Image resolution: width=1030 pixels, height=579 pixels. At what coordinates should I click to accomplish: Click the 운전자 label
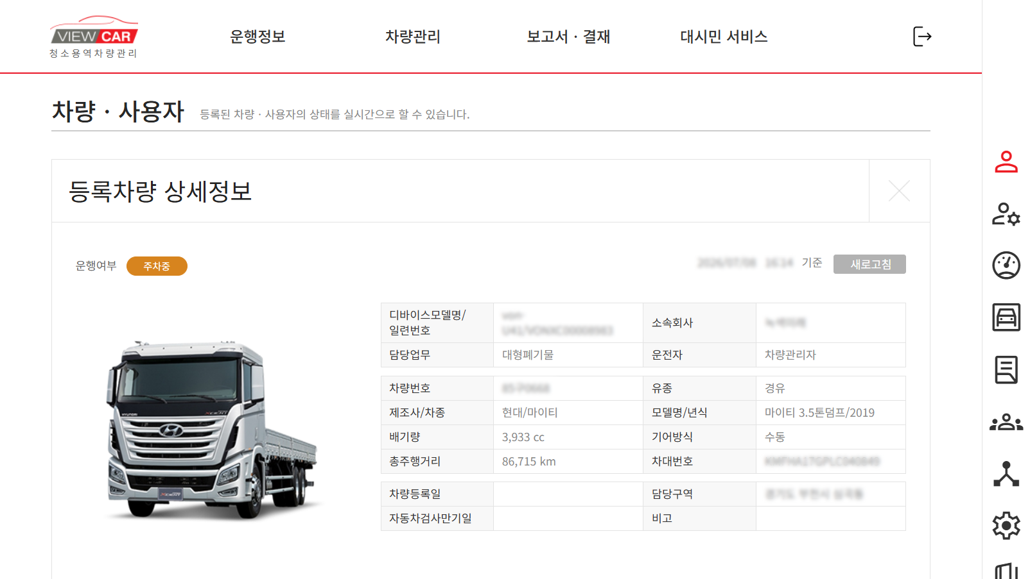point(667,355)
